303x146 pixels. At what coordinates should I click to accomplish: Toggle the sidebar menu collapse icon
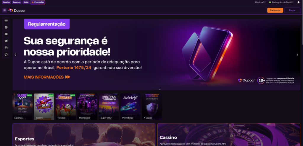click(5, 10)
